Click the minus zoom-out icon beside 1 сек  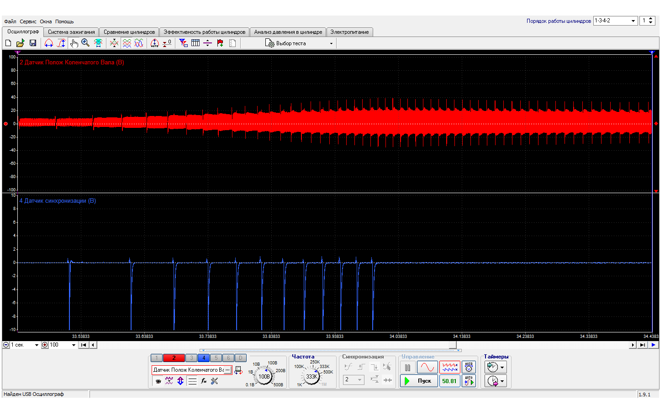tap(6, 345)
